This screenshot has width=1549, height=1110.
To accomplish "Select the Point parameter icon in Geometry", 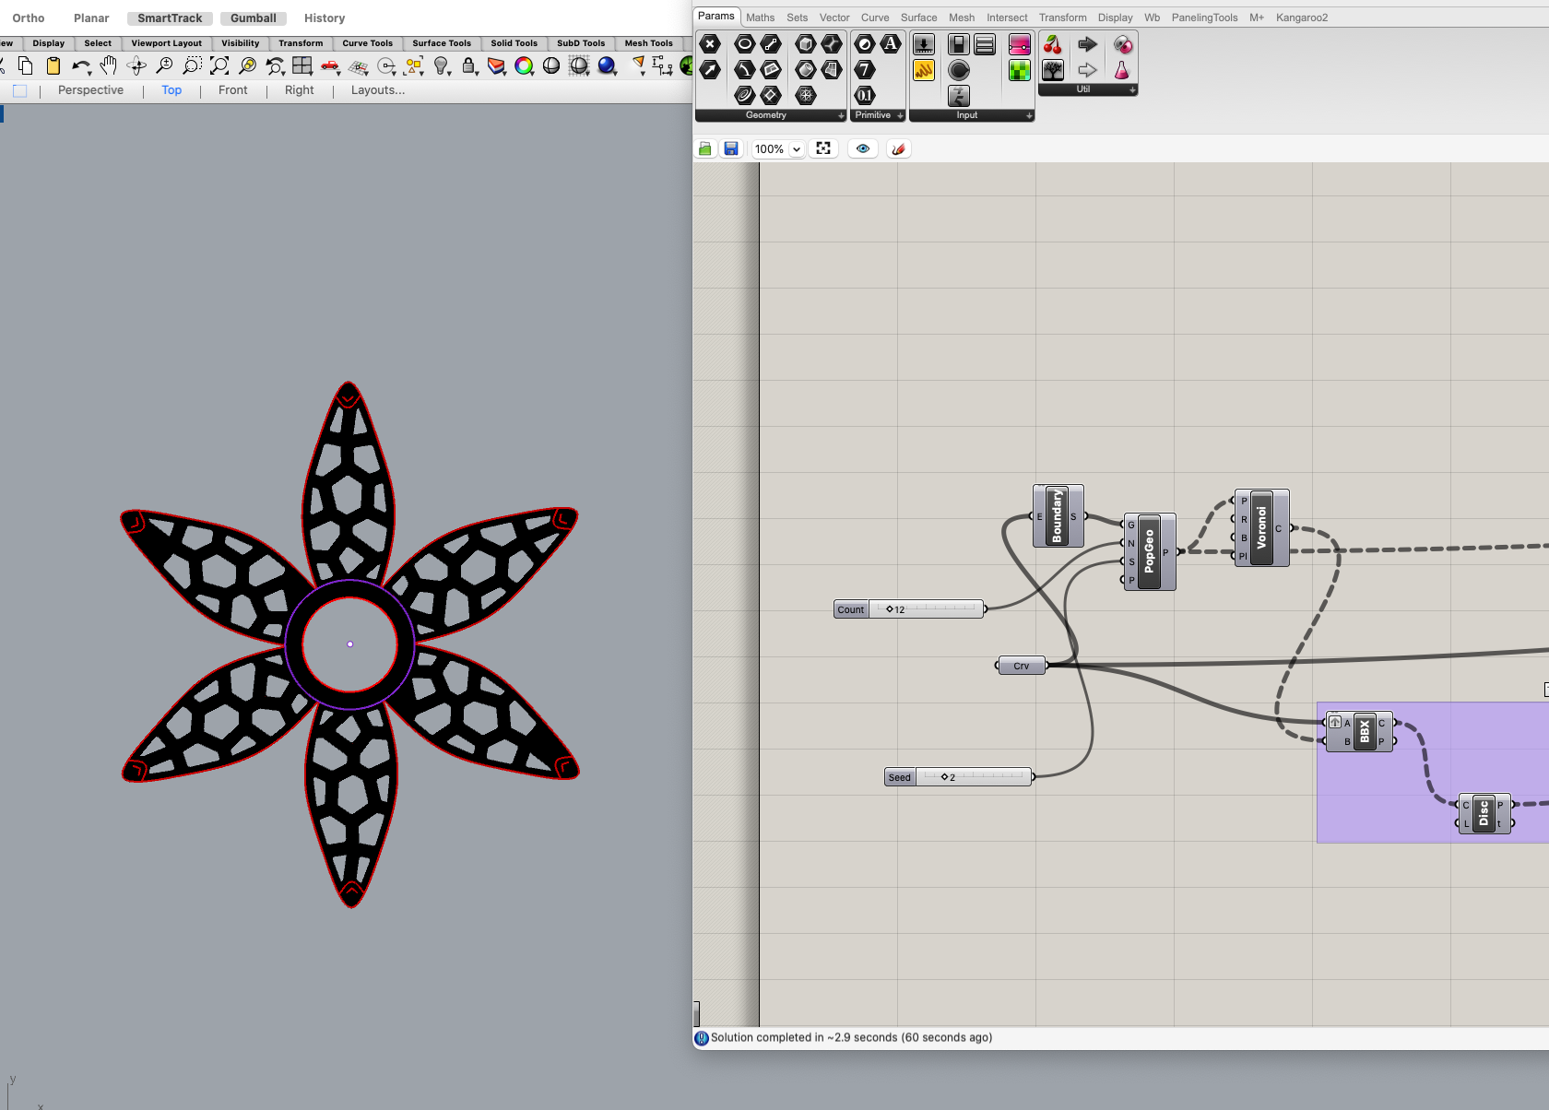I will click(x=710, y=43).
